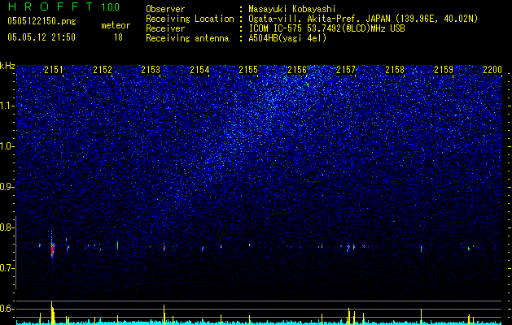Click the 2200 time marker
Viewport: 512px width, 325px height.
tap(492, 70)
